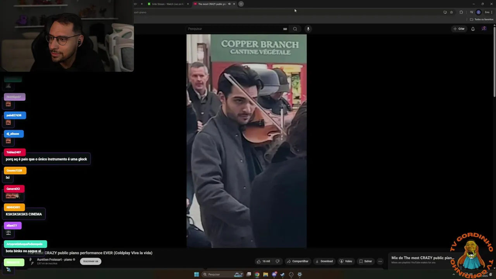Dislike the video with thumbs-down
This screenshot has width=496, height=279.
[277, 261]
